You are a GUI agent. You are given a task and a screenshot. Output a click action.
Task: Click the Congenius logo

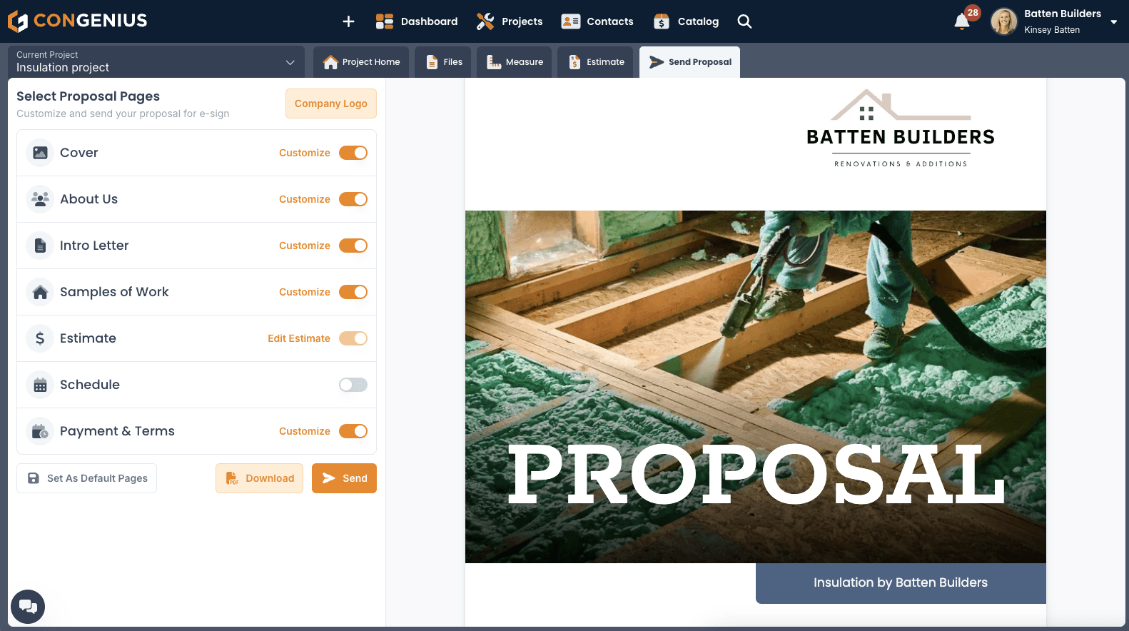(77, 21)
